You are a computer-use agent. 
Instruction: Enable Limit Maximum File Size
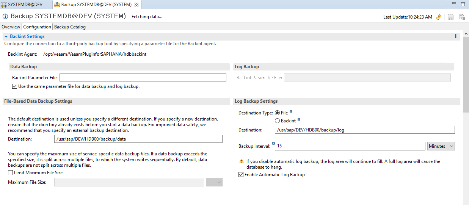[11, 173]
